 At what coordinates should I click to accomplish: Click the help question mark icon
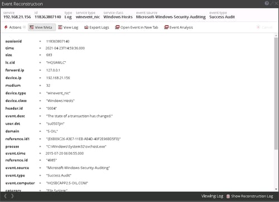[267, 3]
